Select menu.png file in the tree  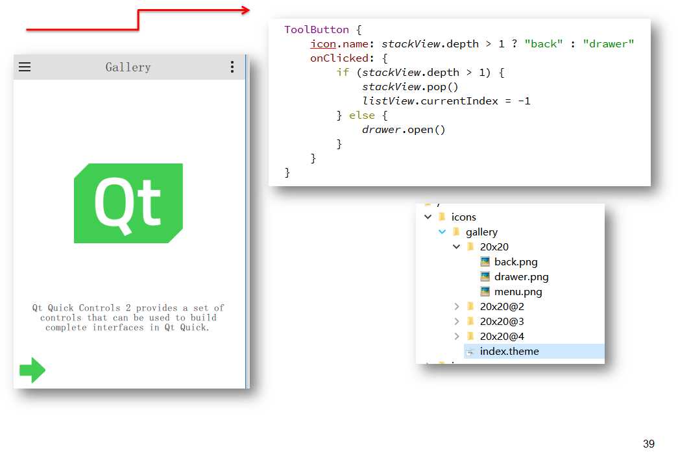coord(518,292)
